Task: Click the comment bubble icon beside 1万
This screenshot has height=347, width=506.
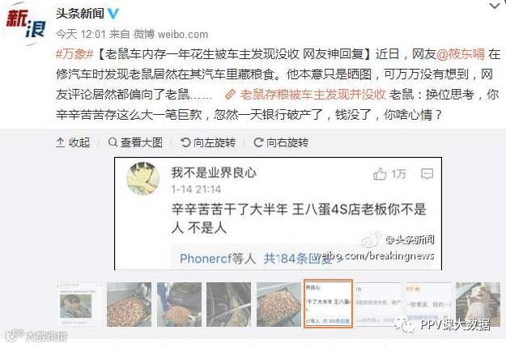Action: (x=427, y=174)
